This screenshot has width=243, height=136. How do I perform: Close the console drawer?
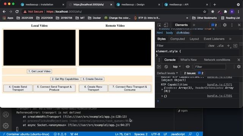click(x=239, y=60)
